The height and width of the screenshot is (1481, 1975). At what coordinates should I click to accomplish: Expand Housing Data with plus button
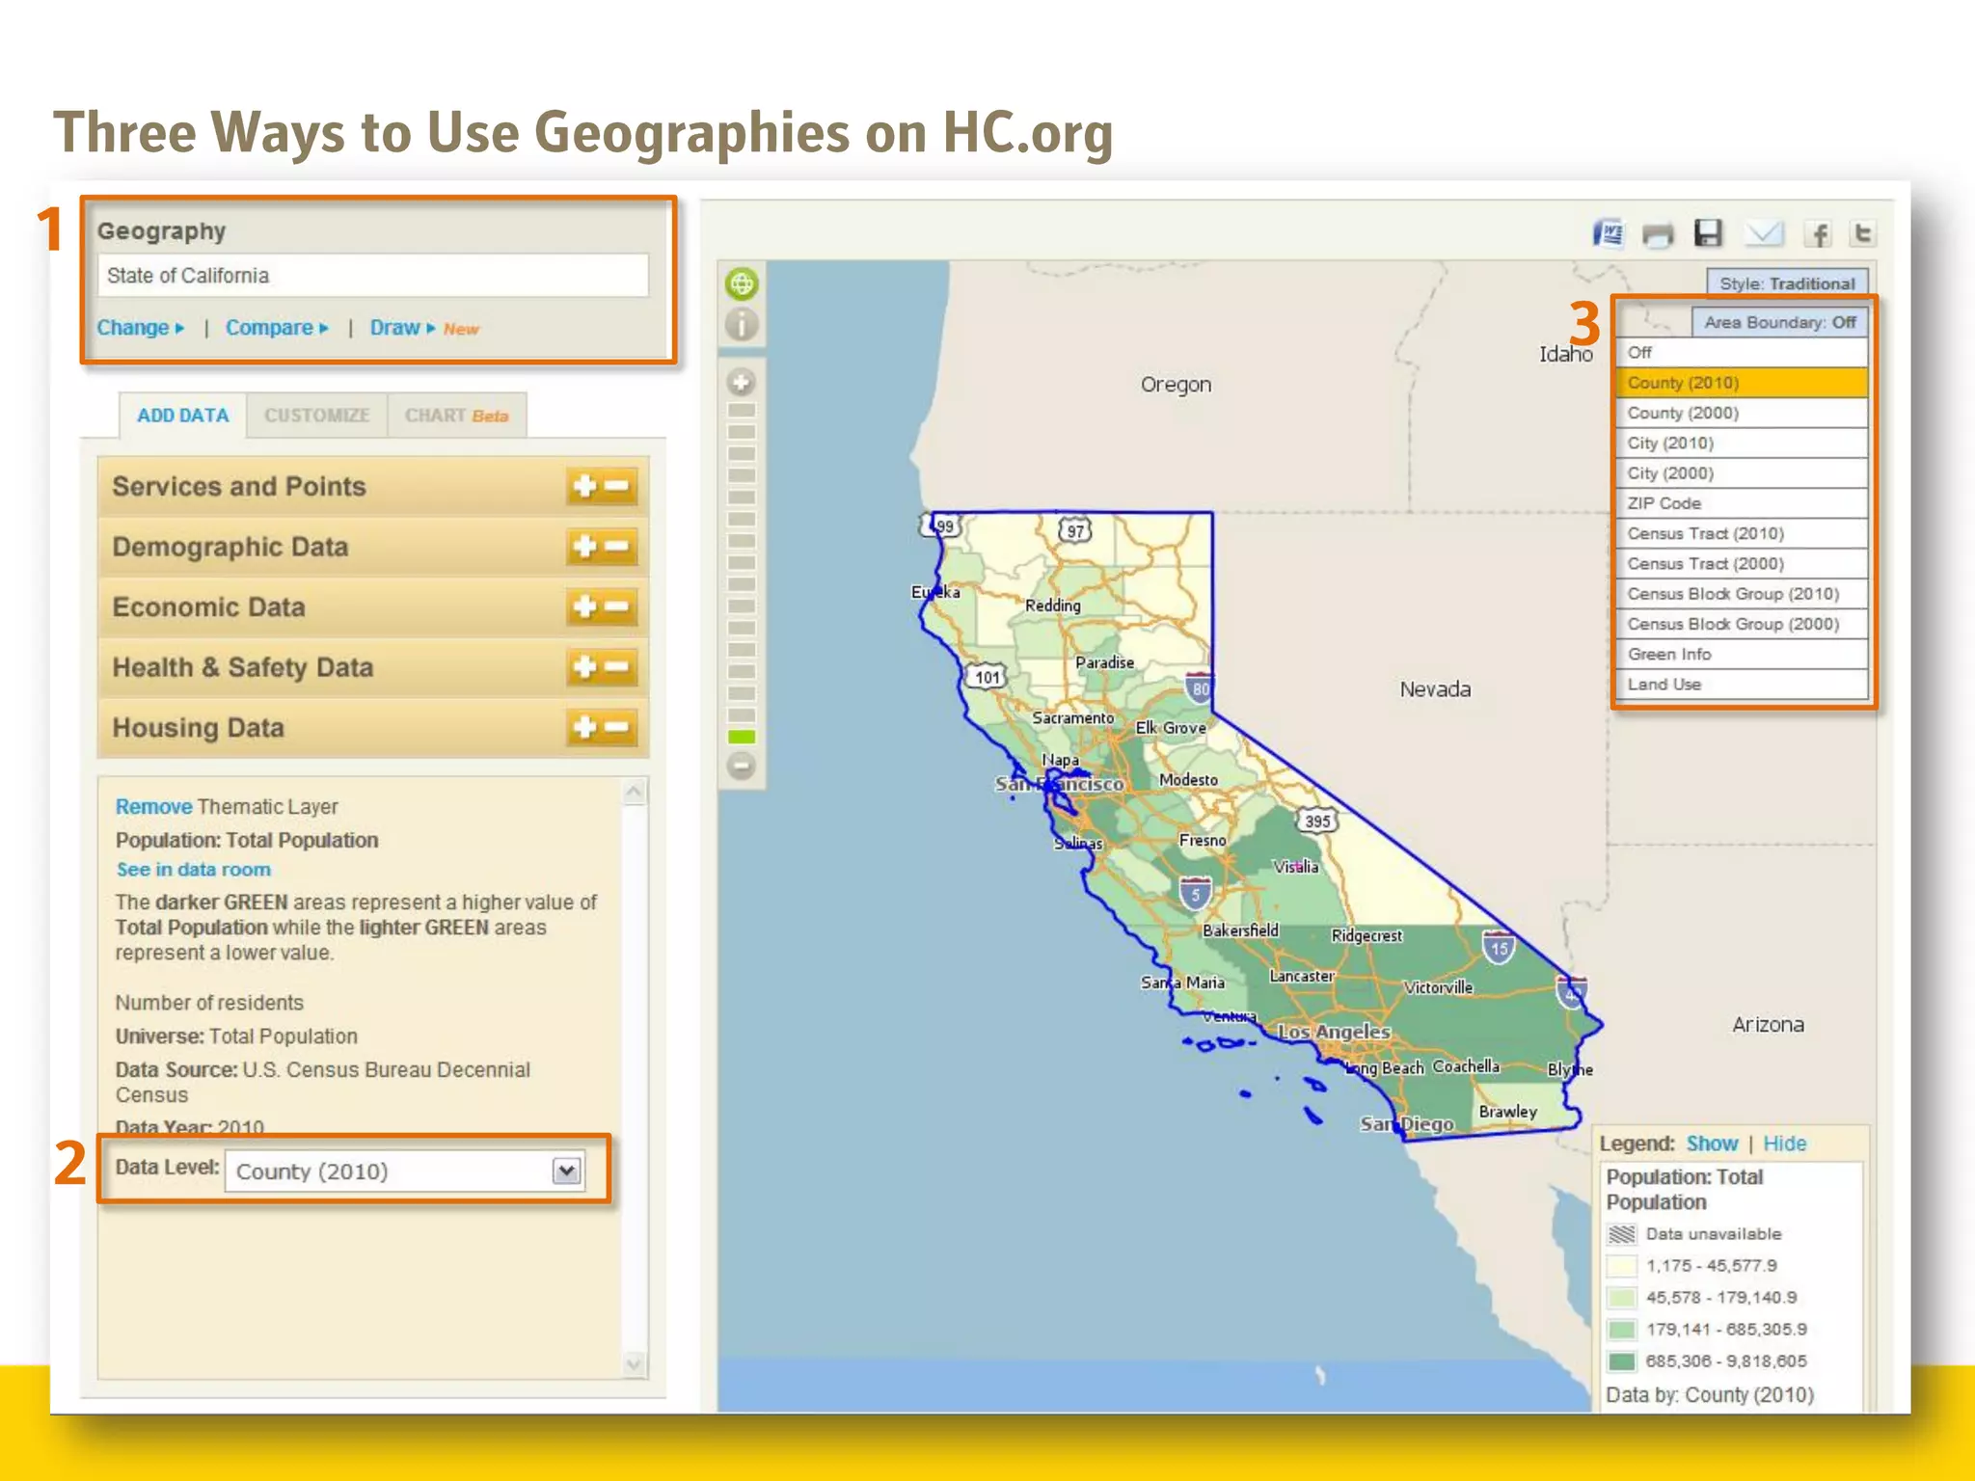point(584,727)
